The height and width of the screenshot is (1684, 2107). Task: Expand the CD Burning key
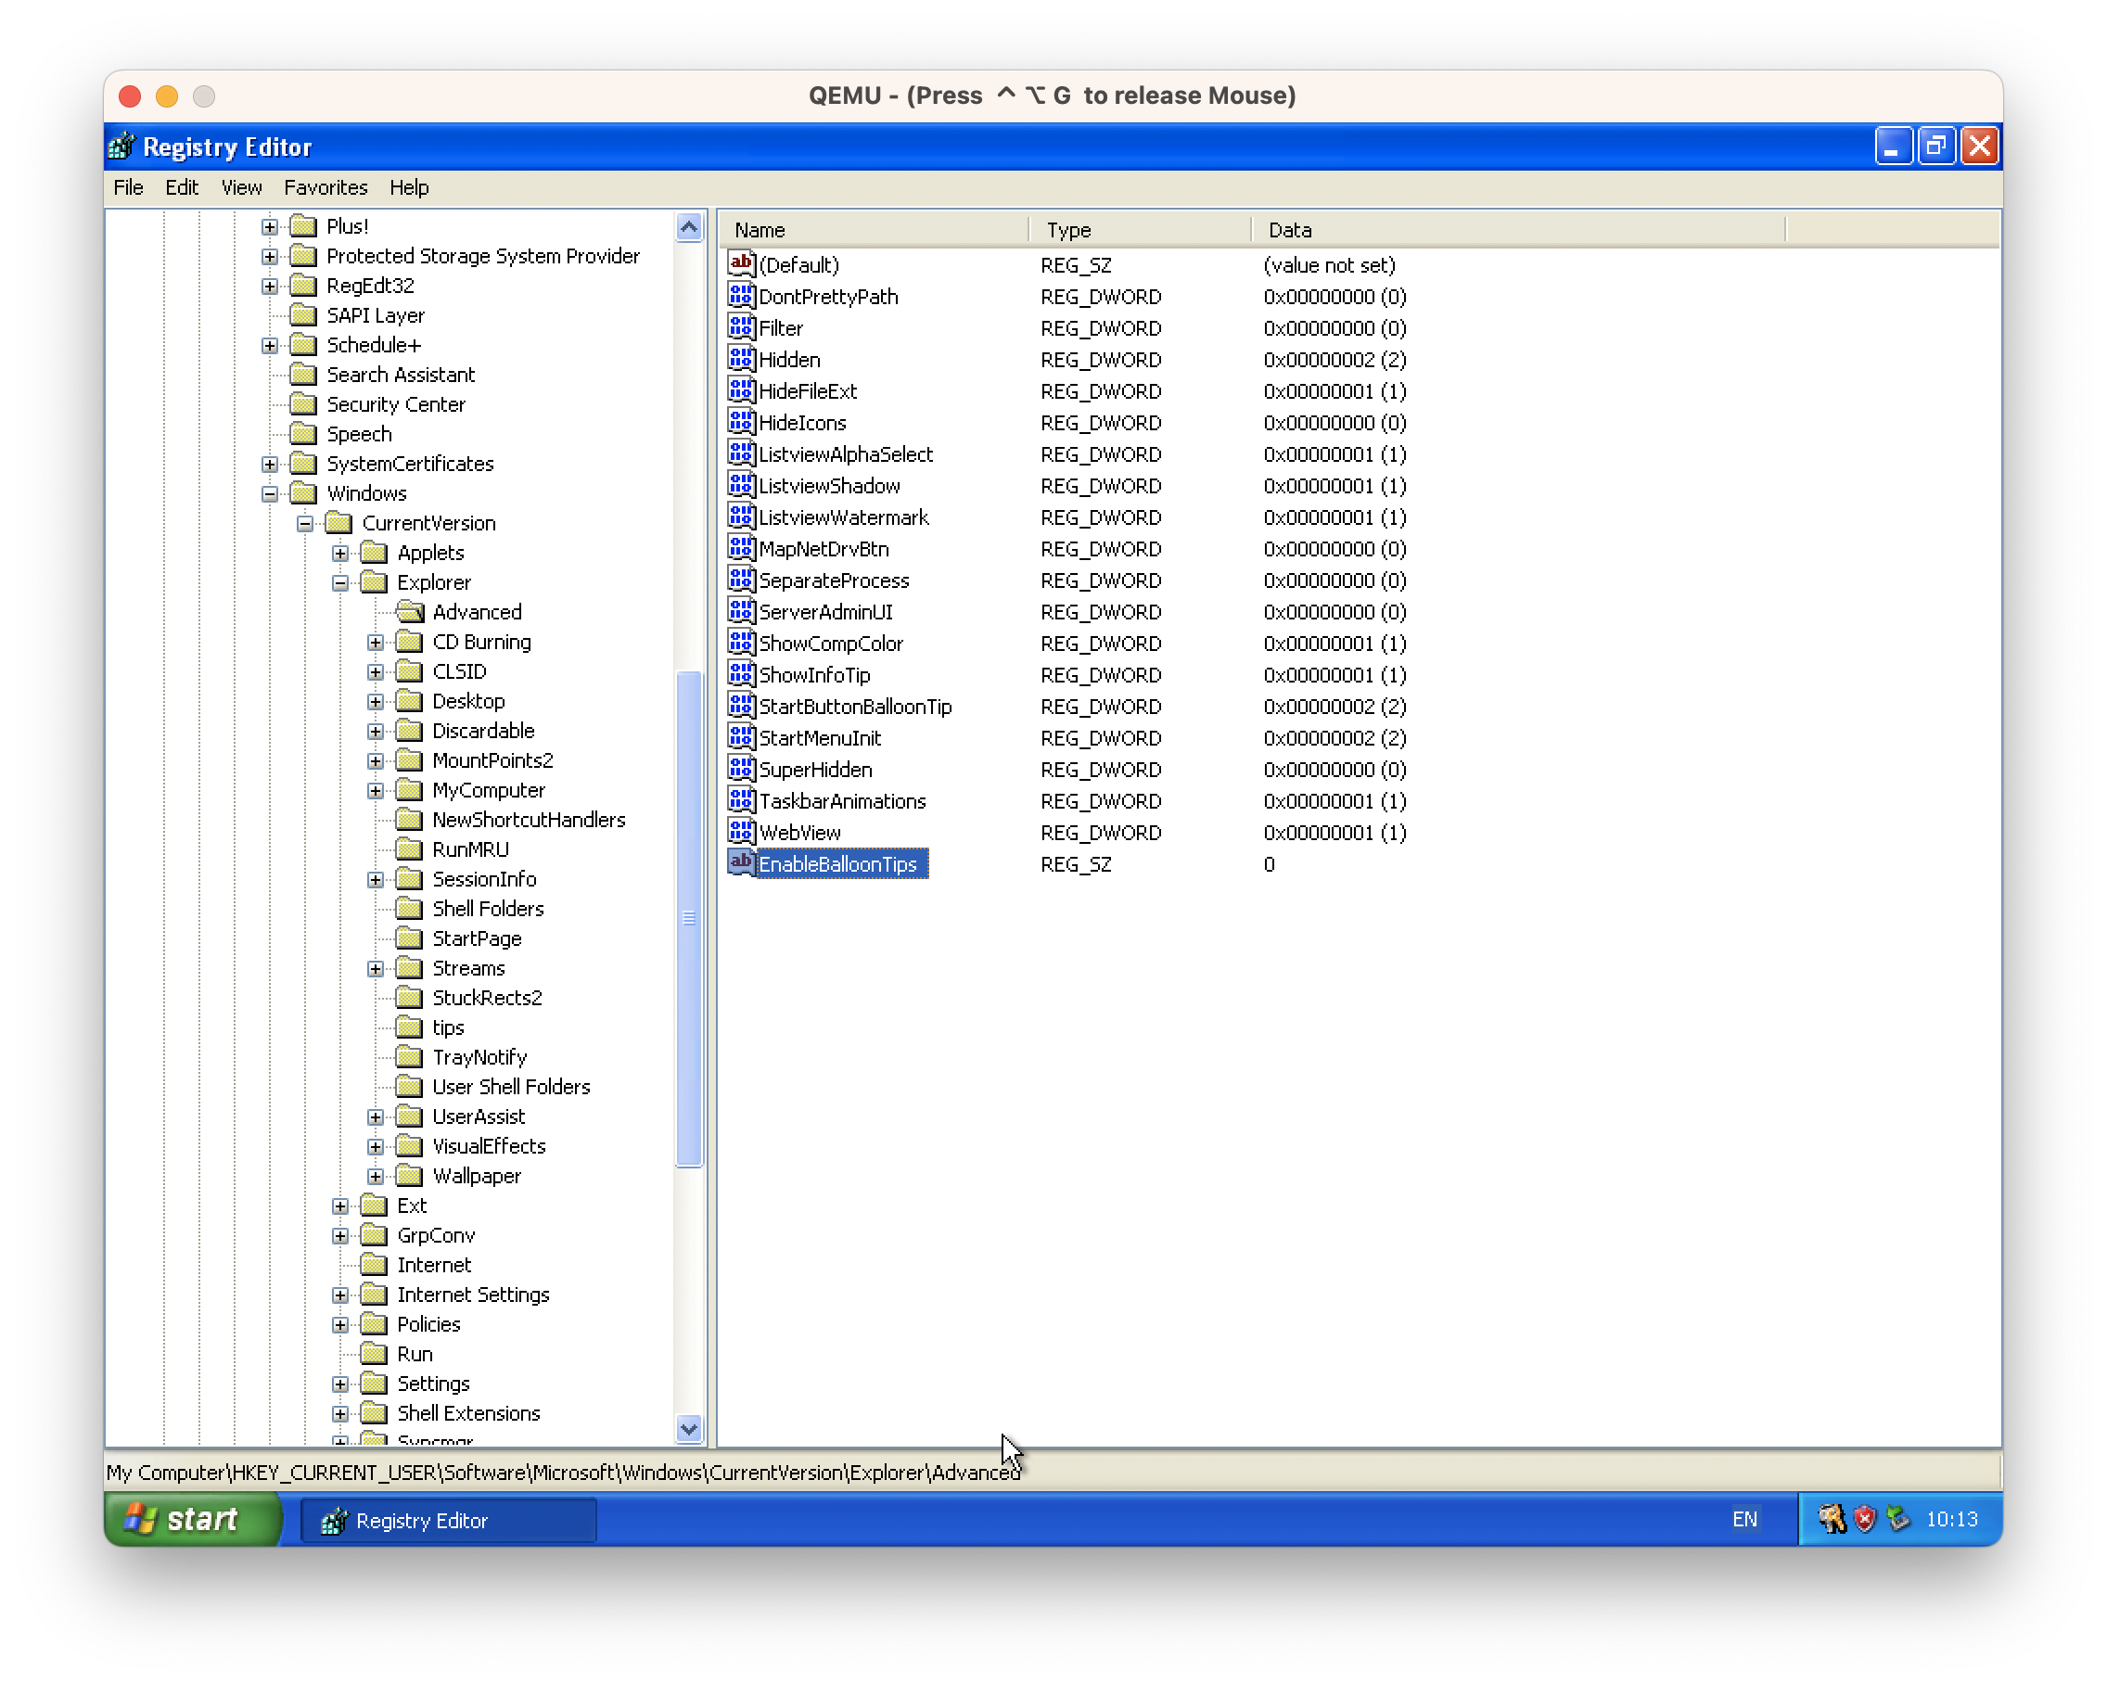(376, 642)
